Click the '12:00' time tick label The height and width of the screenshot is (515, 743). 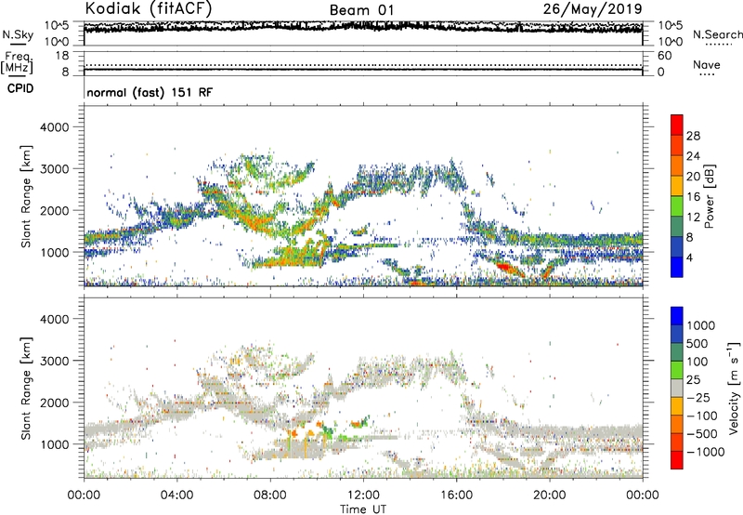(x=363, y=495)
